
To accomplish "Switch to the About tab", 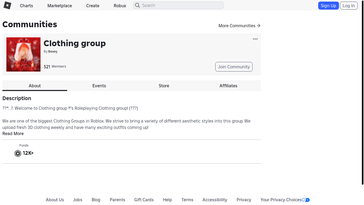I will point(35,86).
